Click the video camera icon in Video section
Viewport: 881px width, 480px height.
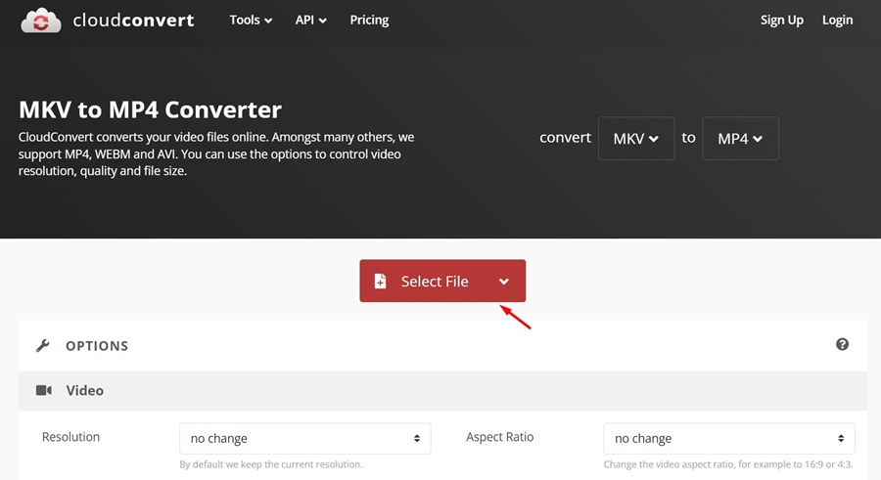pos(44,390)
